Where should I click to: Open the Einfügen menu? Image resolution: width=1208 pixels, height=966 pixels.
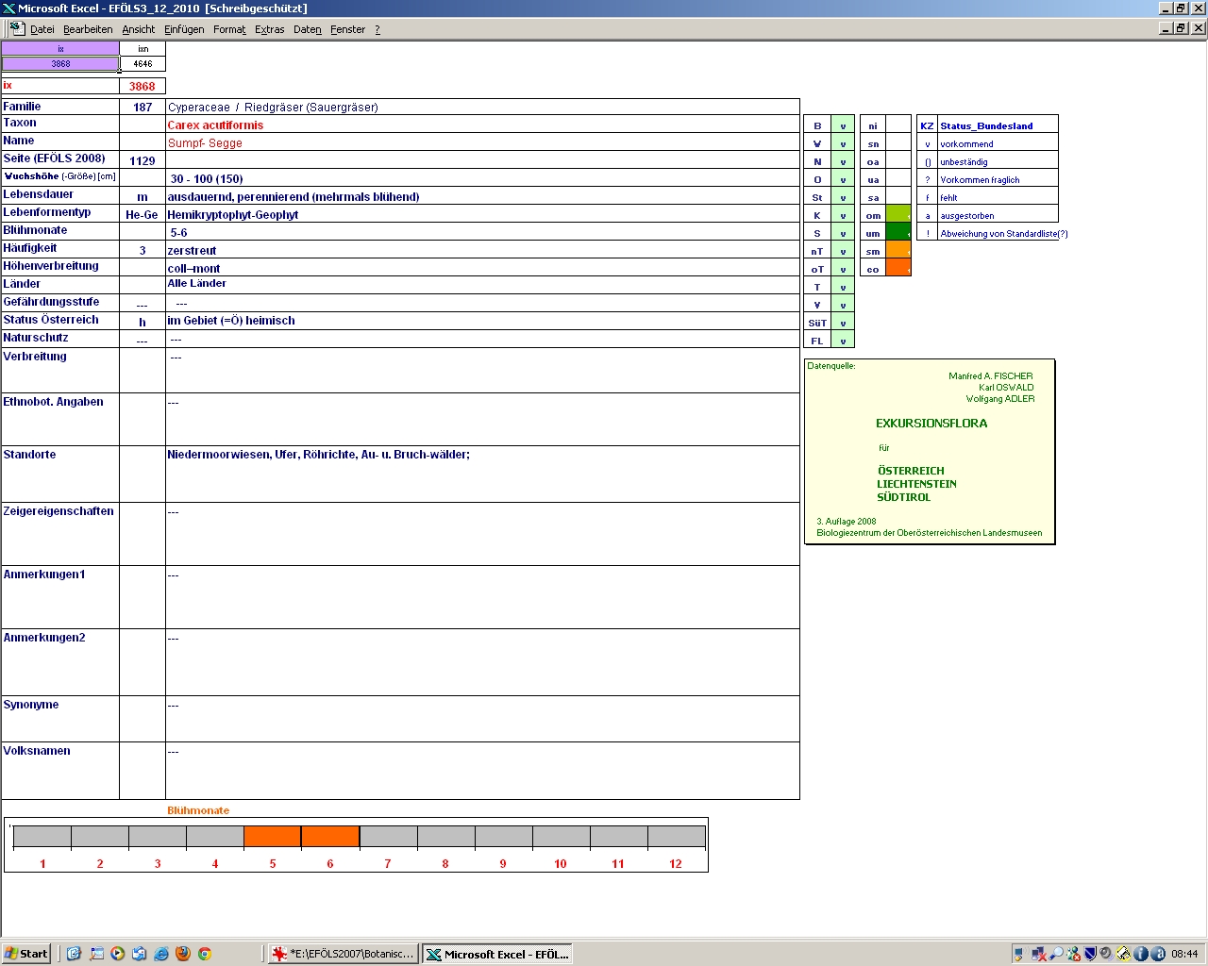(184, 29)
